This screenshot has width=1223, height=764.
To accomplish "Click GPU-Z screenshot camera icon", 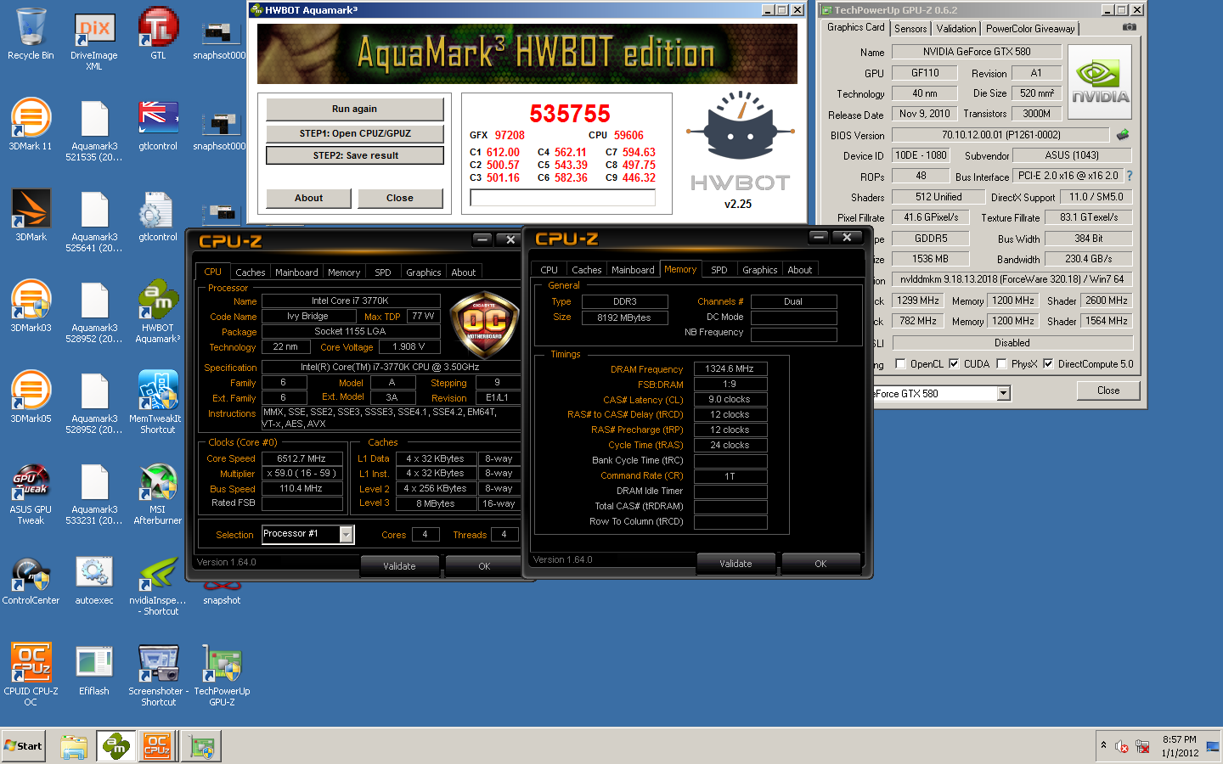I will [x=1129, y=27].
